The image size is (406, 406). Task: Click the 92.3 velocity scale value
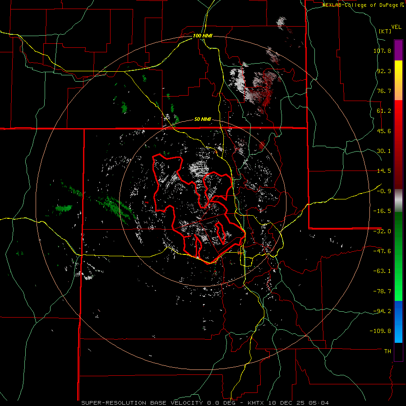[384, 71]
